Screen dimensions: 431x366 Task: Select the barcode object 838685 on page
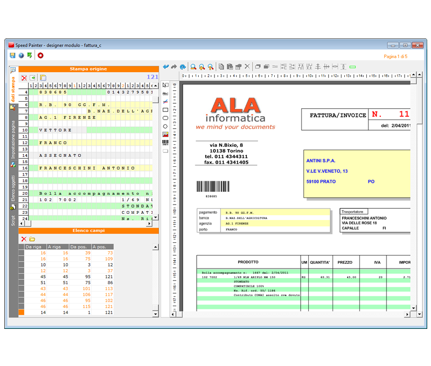coord(213,188)
